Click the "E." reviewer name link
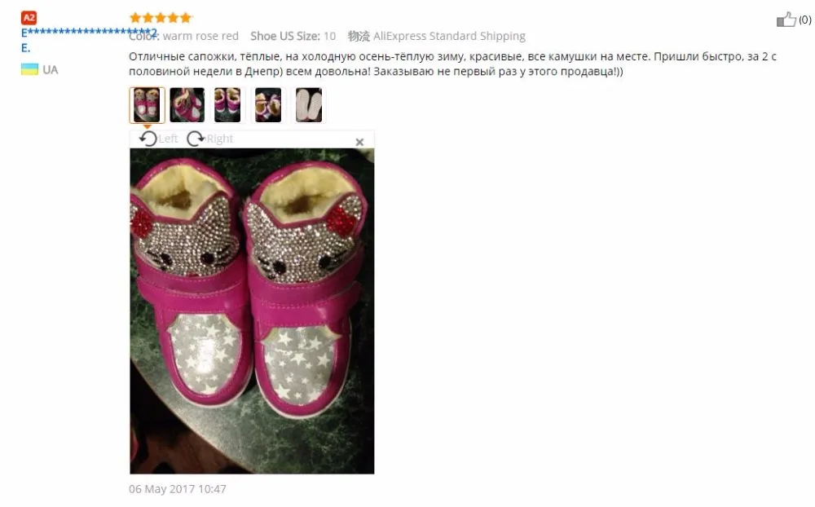815x507 pixels. [25, 48]
